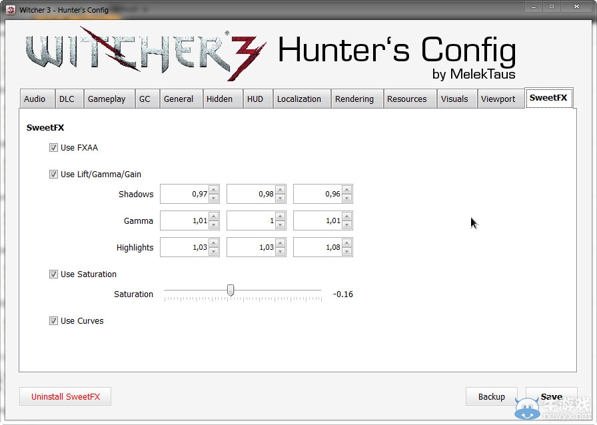This screenshot has width=597, height=425.
Task: Maximize the Hunter's Config window
Action: [x=551, y=7]
